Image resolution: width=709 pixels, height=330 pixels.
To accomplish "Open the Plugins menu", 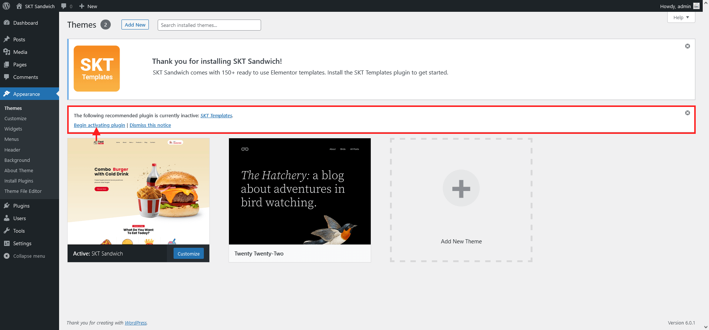I will point(30,206).
